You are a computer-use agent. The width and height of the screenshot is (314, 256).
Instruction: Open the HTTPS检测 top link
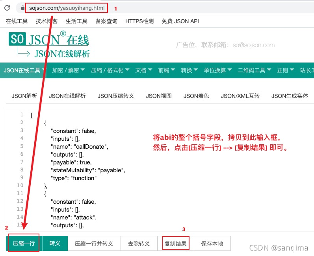pos(139,21)
